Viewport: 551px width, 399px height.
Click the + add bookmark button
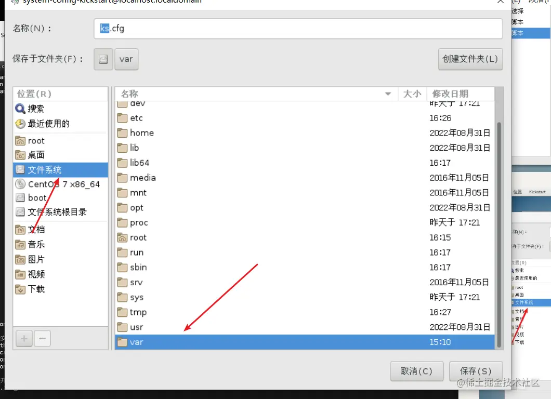(24, 338)
